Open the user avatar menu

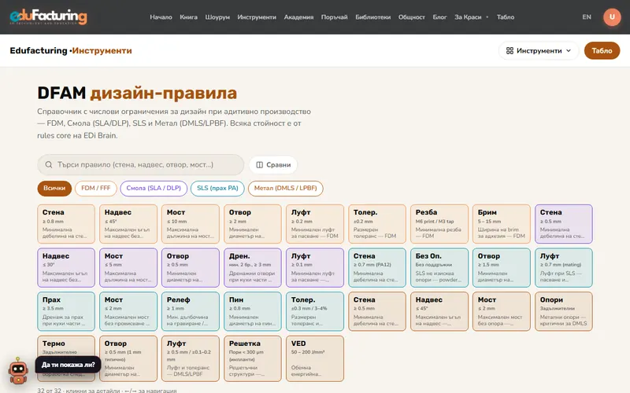pos(612,17)
